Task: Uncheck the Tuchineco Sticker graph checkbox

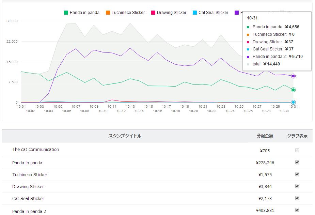Action: click(297, 174)
